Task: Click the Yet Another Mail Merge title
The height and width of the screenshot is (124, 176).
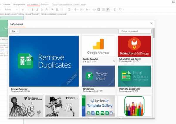Action: click(x=130, y=59)
